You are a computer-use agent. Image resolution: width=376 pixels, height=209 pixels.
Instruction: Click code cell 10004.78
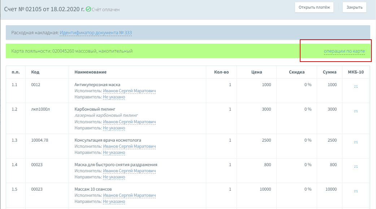pos(40,140)
